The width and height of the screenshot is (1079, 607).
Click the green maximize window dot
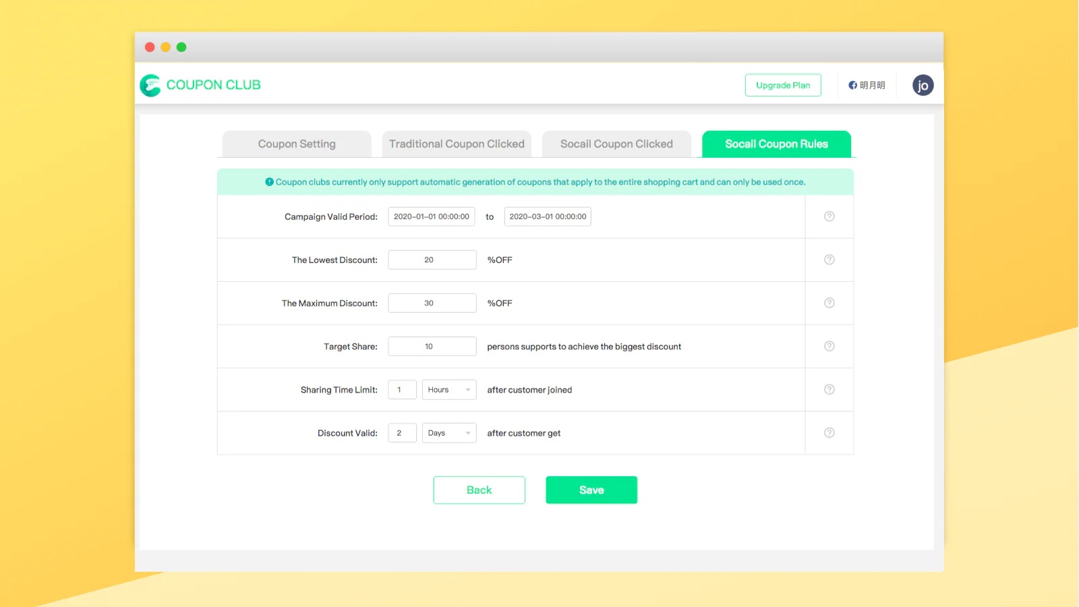coord(181,47)
